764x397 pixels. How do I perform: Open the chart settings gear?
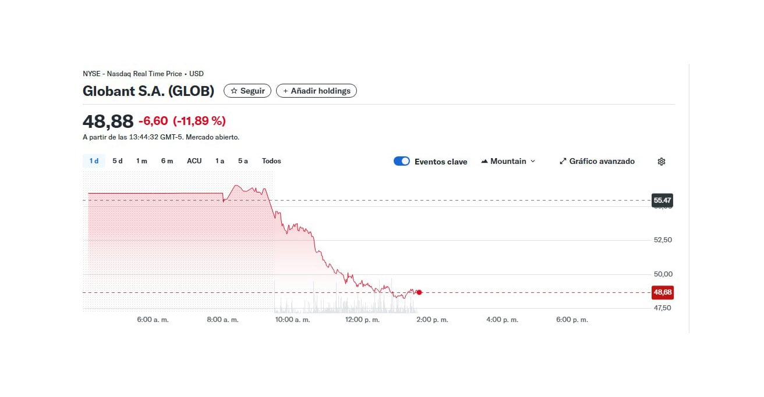pyautogui.click(x=661, y=161)
